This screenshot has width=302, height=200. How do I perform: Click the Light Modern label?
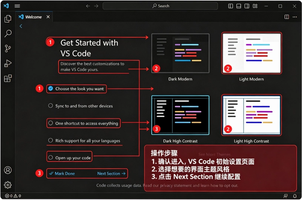pyautogui.click(x=251, y=79)
